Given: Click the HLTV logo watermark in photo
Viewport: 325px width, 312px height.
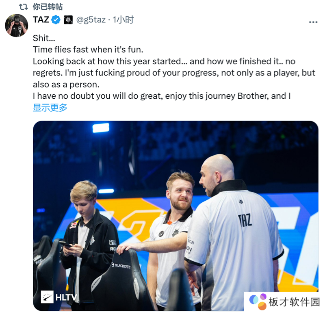Looking at the screenshot, I should tap(59, 297).
